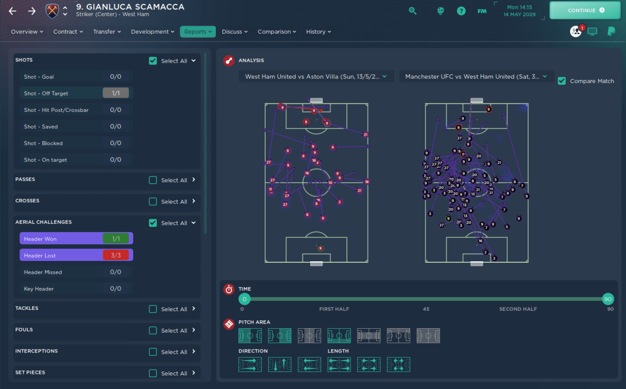Disable the Compare Match checkbox
This screenshot has height=389, width=626.
point(562,81)
